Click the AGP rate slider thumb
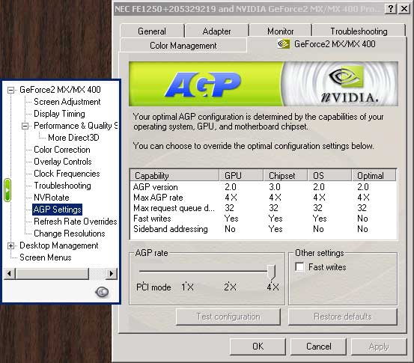 (x=271, y=272)
